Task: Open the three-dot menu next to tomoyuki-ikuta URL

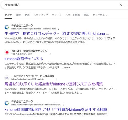Action: pos(59,29)
